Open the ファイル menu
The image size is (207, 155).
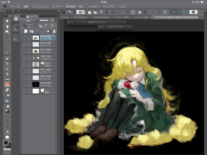click(x=15, y=6)
